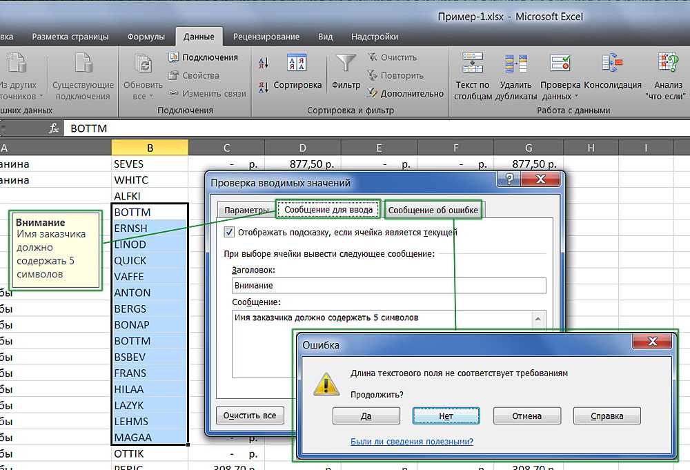Click Очистить filter clear command
Viewport: 690px width, 470px height.
point(392,57)
